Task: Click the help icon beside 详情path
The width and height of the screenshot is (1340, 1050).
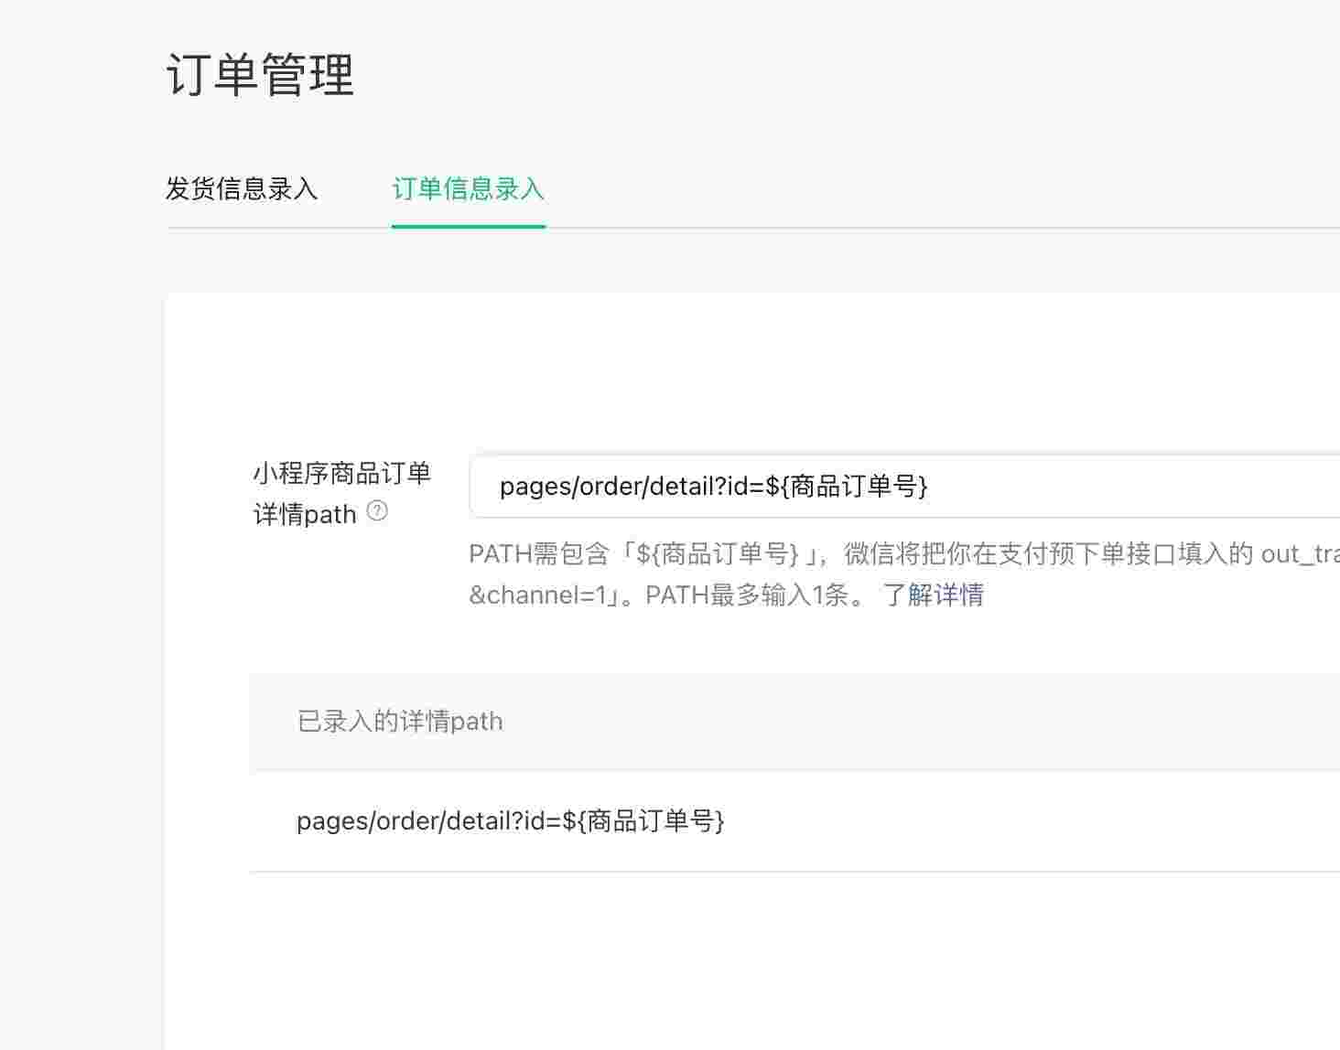Action: pos(377,511)
